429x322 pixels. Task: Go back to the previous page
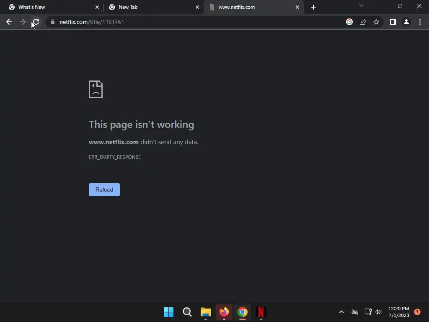9,22
